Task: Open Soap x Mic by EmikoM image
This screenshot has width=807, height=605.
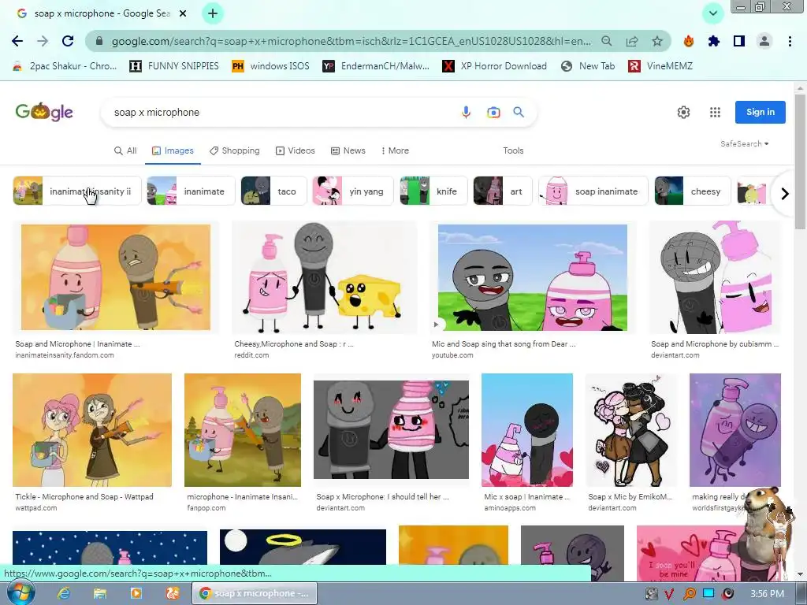Action: coord(631,430)
